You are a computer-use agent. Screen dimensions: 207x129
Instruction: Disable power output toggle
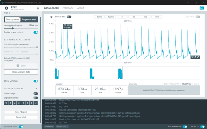[36, 32]
